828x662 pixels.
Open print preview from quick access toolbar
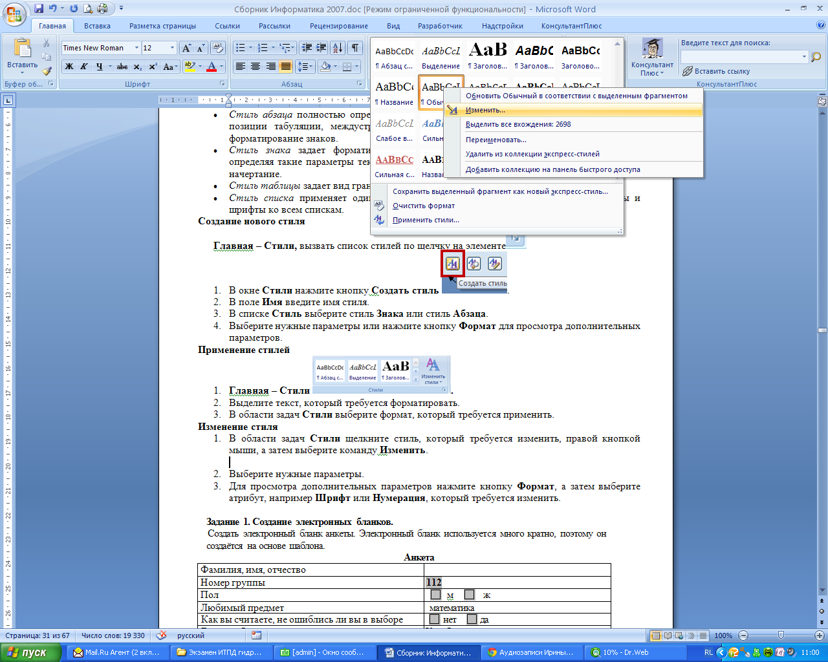89,9
